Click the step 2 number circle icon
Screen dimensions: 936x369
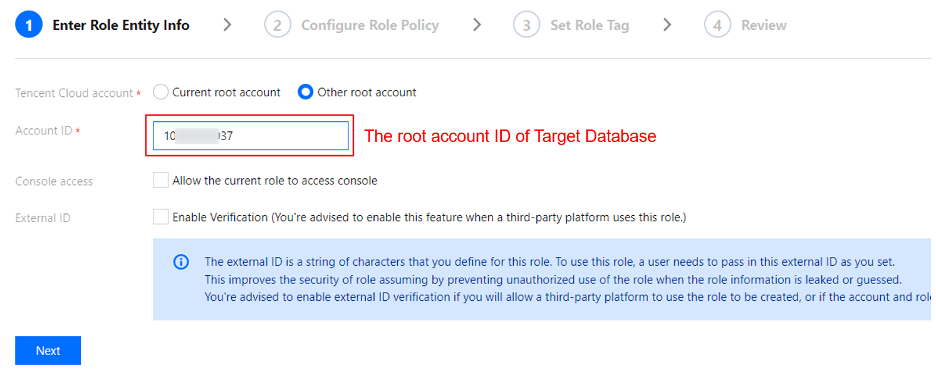click(x=278, y=26)
